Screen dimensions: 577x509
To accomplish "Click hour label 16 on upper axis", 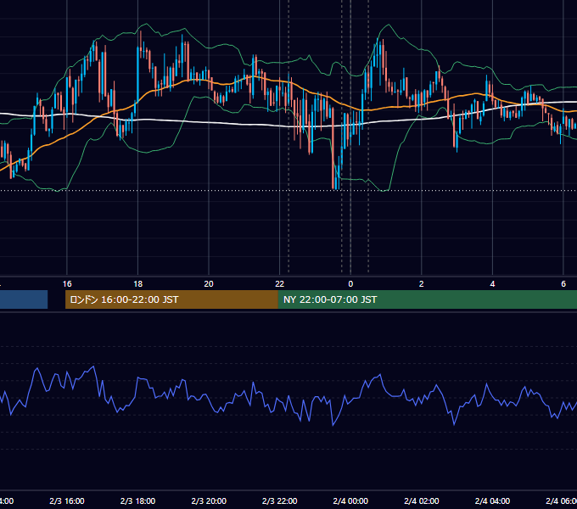I will (x=67, y=284).
